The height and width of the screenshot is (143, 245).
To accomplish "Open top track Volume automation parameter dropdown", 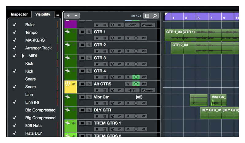I will (x=147, y=25).
